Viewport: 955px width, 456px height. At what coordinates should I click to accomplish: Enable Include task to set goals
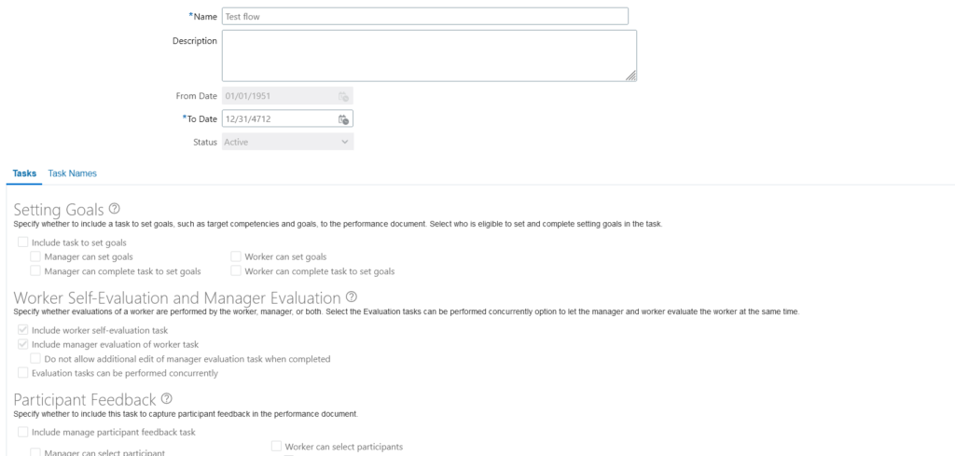[22, 242]
